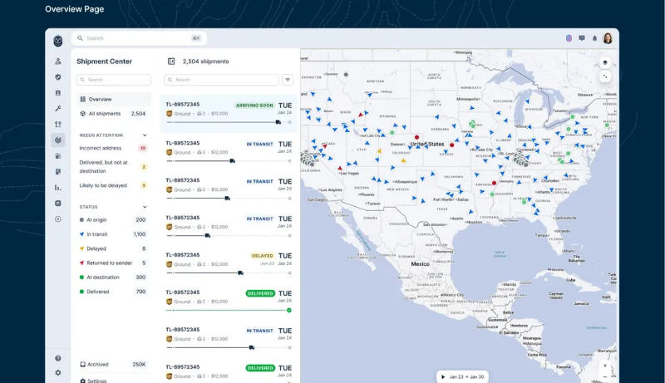
Task: Click the truck on Arriving Soon progress bar
Action: [x=278, y=122]
